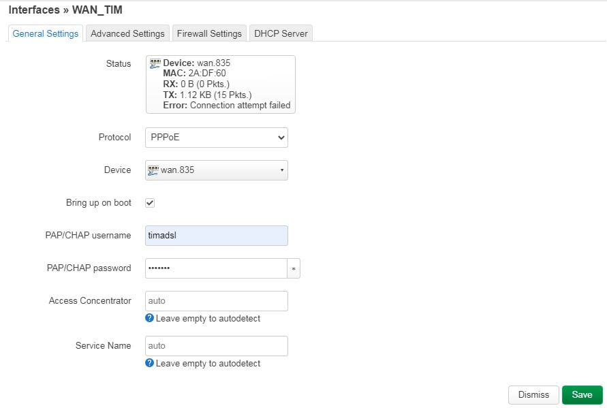The height and width of the screenshot is (408, 607).
Task: Focus the PAP/CHAP username field
Action: [217, 236]
